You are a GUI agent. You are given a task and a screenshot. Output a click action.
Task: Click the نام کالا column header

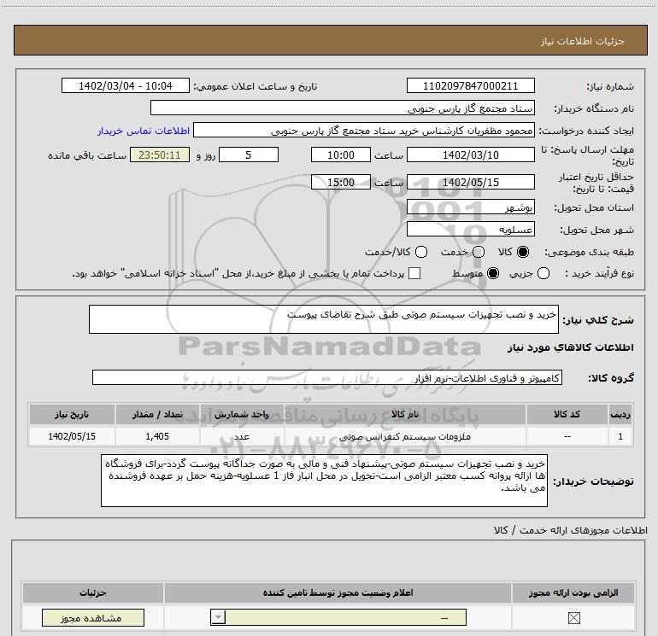click(405, 415)
